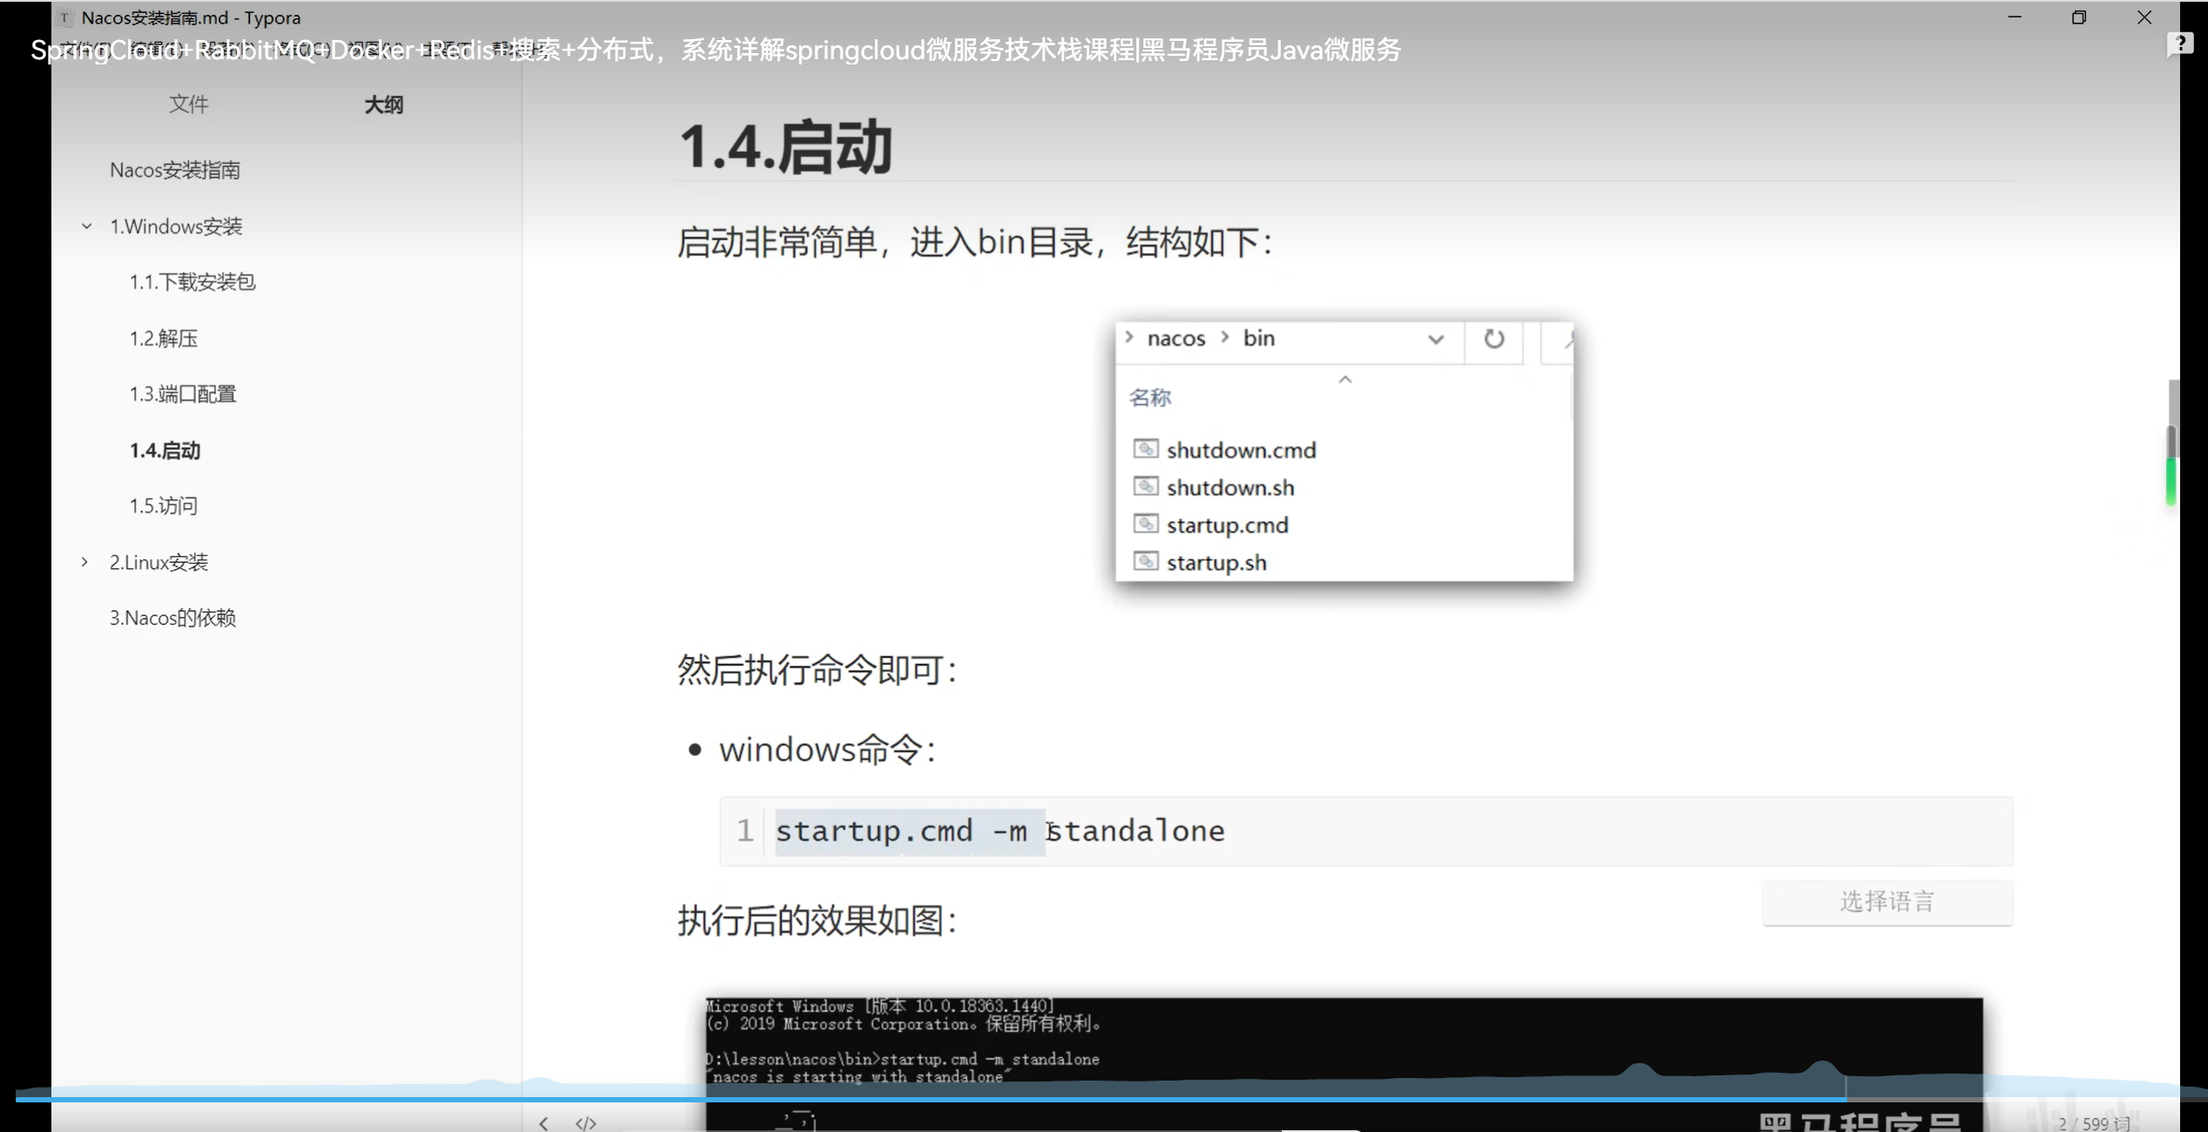Open the address bar dropdown chevron

(1435, 339)
